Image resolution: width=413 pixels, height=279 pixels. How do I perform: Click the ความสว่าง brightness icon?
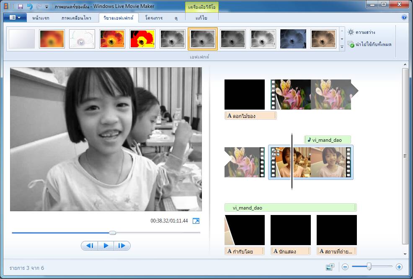tap(351, 32)
